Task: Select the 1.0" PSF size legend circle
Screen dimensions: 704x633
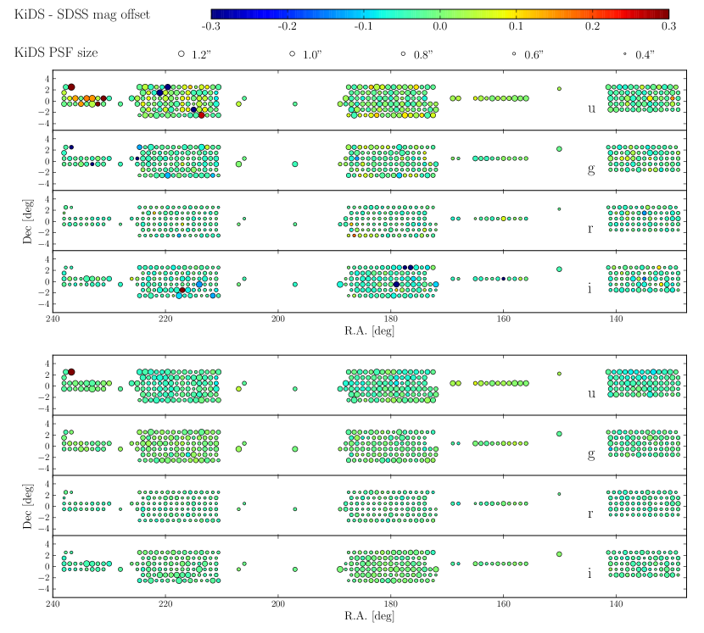Action: (x=292, y=53)
